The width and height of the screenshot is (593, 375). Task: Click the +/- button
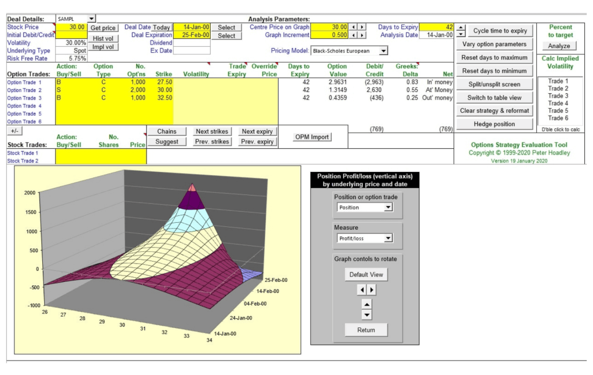pyautogui.click(x=14, y=131)
